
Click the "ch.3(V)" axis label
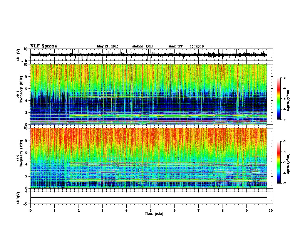[x=18, y=198]
